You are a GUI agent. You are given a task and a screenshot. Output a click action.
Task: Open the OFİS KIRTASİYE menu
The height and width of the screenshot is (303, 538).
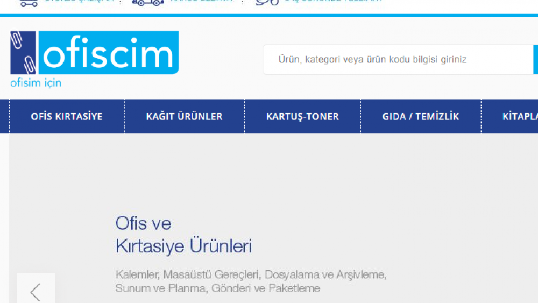[67, 116]
